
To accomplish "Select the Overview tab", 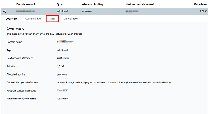I will tap(11, 19).
